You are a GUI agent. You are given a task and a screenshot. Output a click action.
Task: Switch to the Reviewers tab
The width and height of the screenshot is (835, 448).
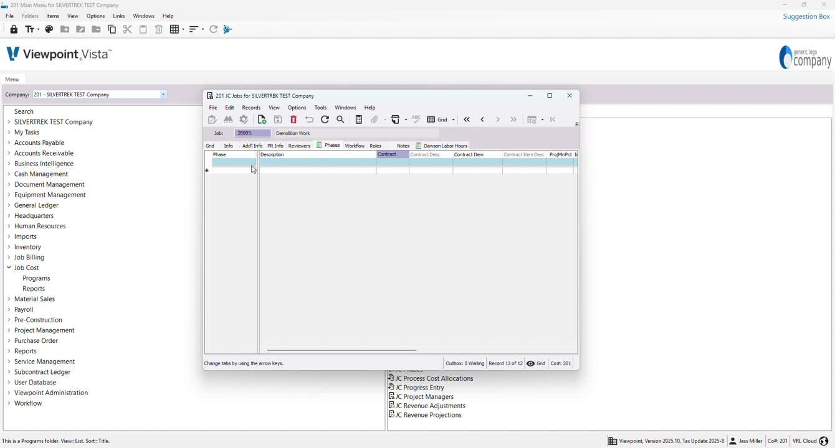299,146
